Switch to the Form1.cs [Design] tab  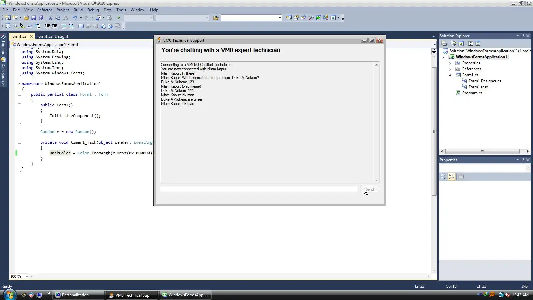(52, 36)
